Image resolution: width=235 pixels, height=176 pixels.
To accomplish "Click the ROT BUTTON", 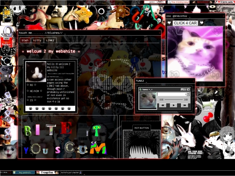I will click(141, 128).
